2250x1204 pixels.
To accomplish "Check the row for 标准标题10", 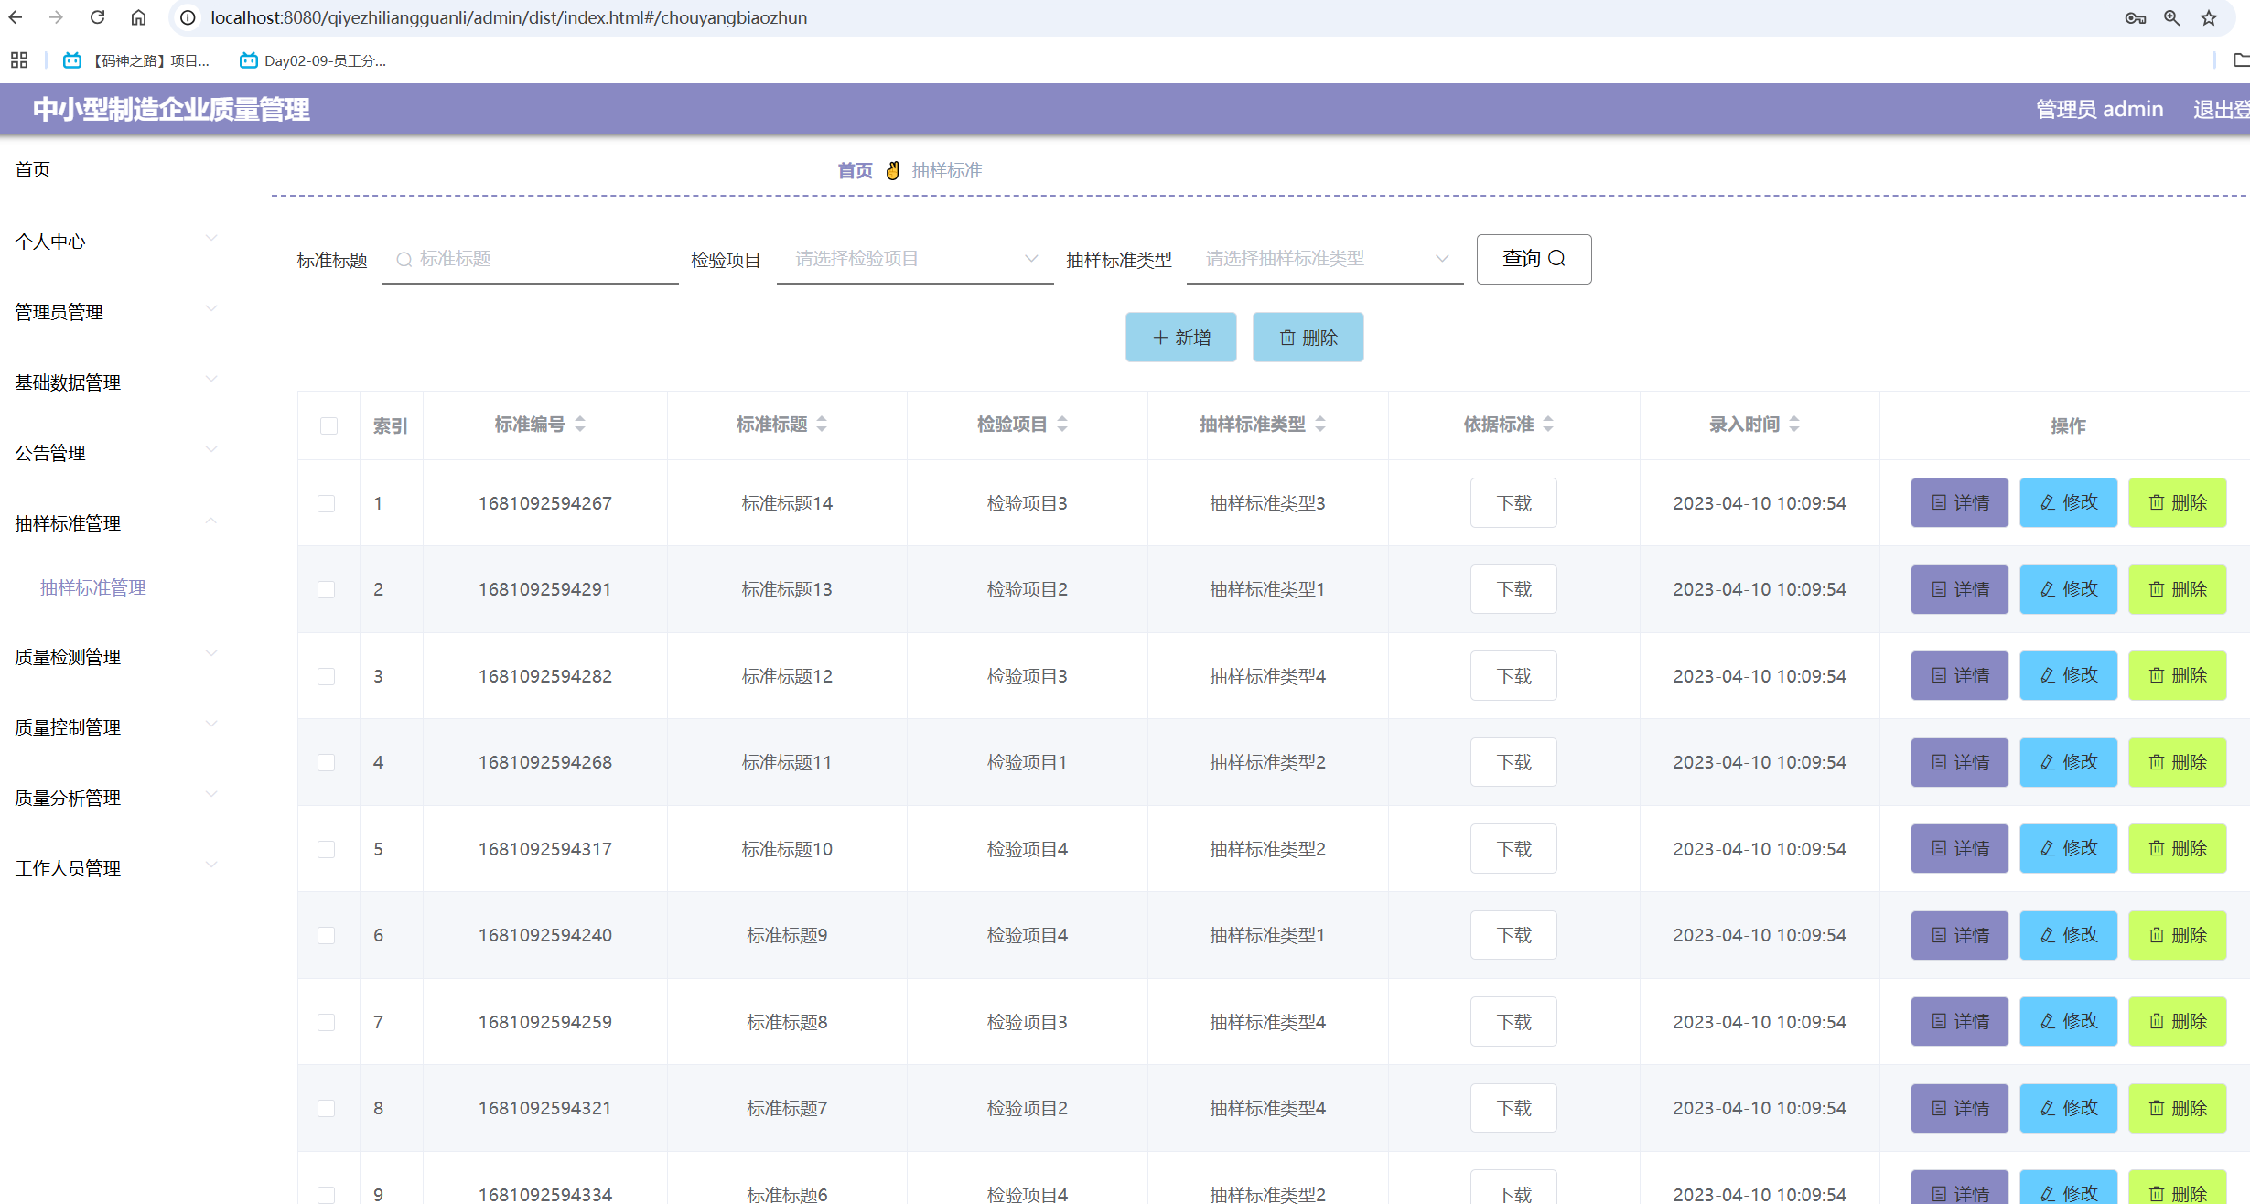I will 326,849.
